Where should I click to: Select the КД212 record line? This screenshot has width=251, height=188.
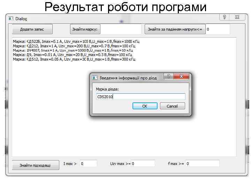coord(74,46)
